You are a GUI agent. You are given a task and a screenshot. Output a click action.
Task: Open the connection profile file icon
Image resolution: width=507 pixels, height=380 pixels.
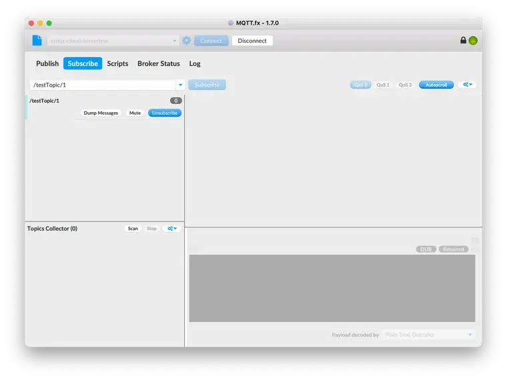click(x=37, y=41)
